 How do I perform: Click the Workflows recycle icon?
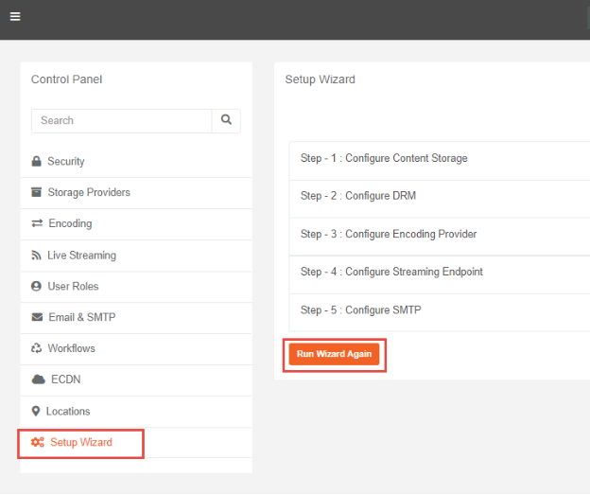click(x=37, y=349)
